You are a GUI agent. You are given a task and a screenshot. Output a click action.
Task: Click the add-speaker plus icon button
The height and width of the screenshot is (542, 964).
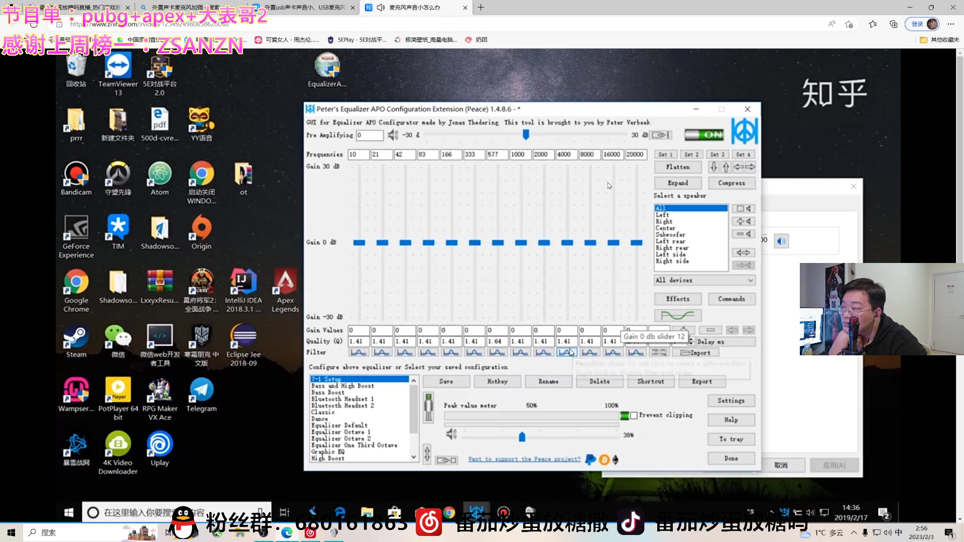(743, 221)
